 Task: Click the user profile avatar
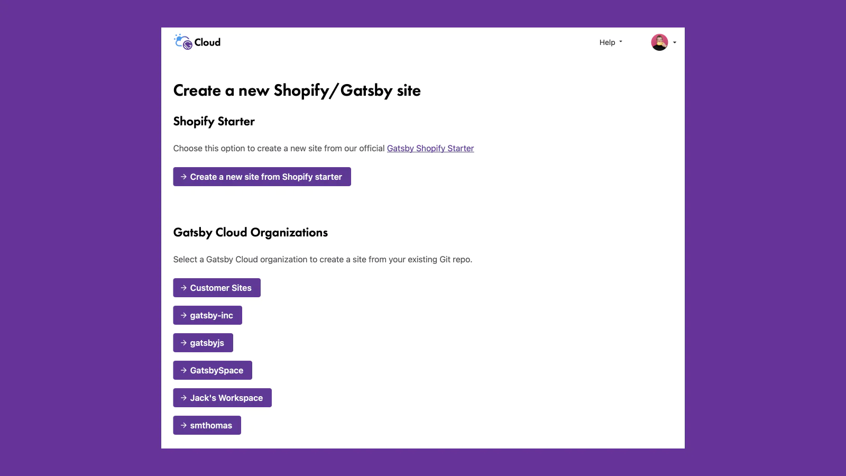pos(659,42)
